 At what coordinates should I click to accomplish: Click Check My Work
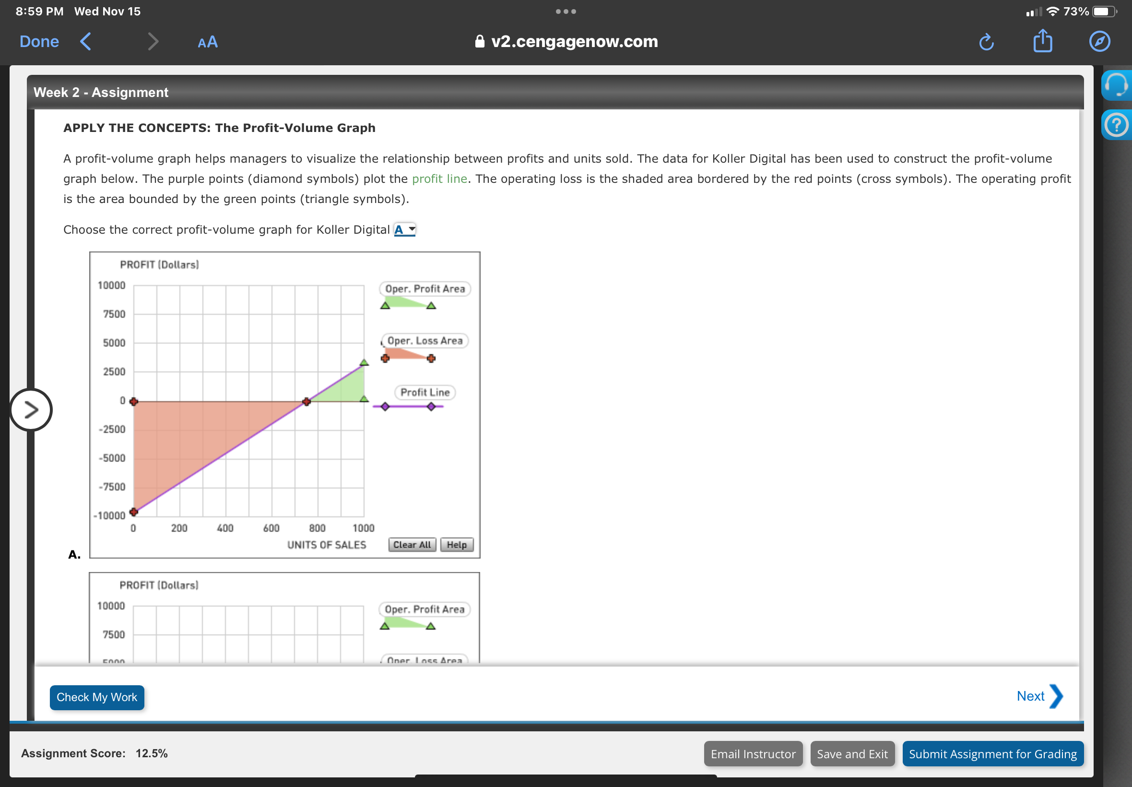[96, 697]
